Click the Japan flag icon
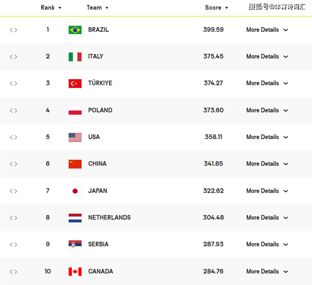The image size is (312, 285). point(75,191)
